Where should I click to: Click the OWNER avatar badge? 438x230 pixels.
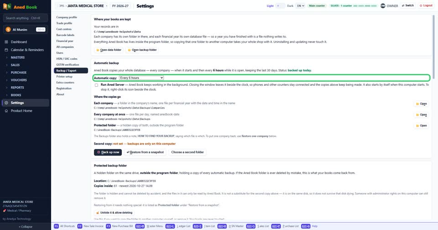point(383,5)
